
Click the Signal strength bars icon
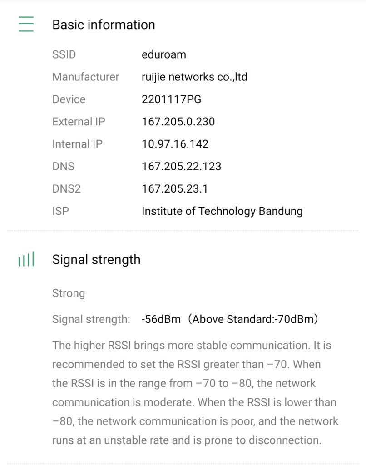pyautogui.click(x=26, y=260)
